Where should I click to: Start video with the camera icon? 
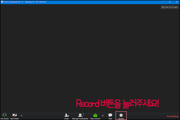(x=15, y=115)
